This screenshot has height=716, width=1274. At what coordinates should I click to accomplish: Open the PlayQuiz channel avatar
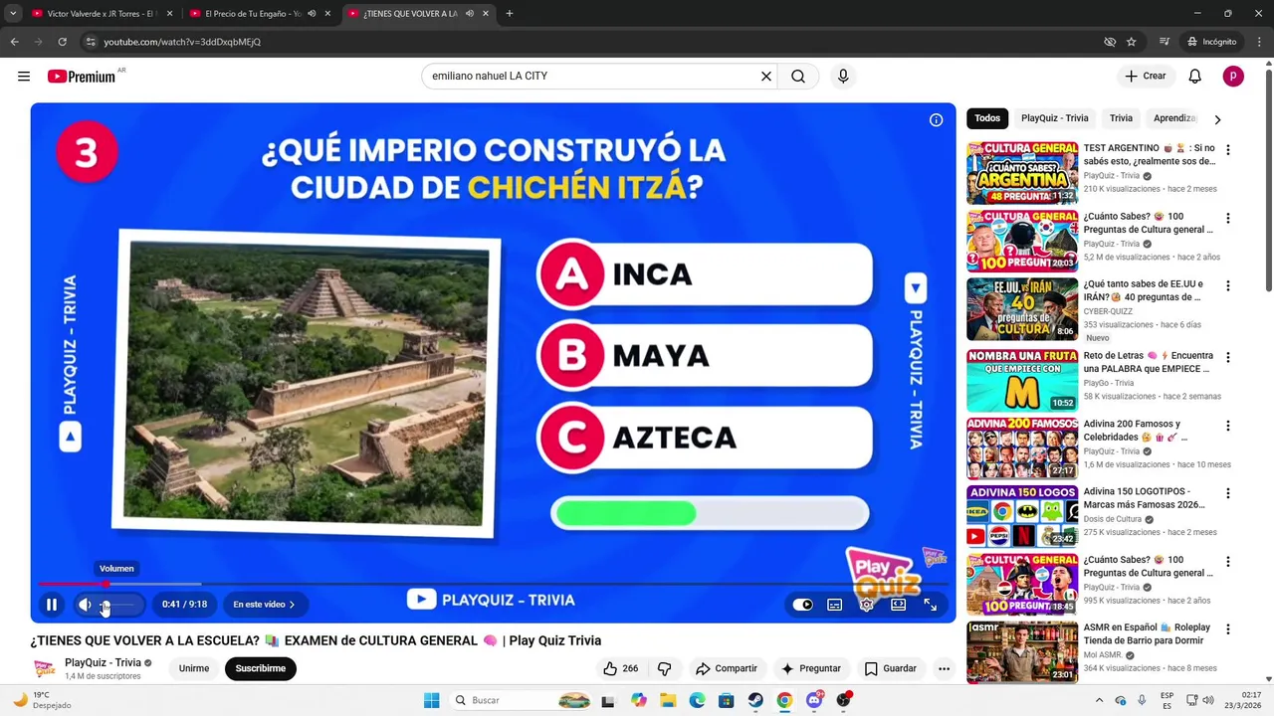pos(45,668)
